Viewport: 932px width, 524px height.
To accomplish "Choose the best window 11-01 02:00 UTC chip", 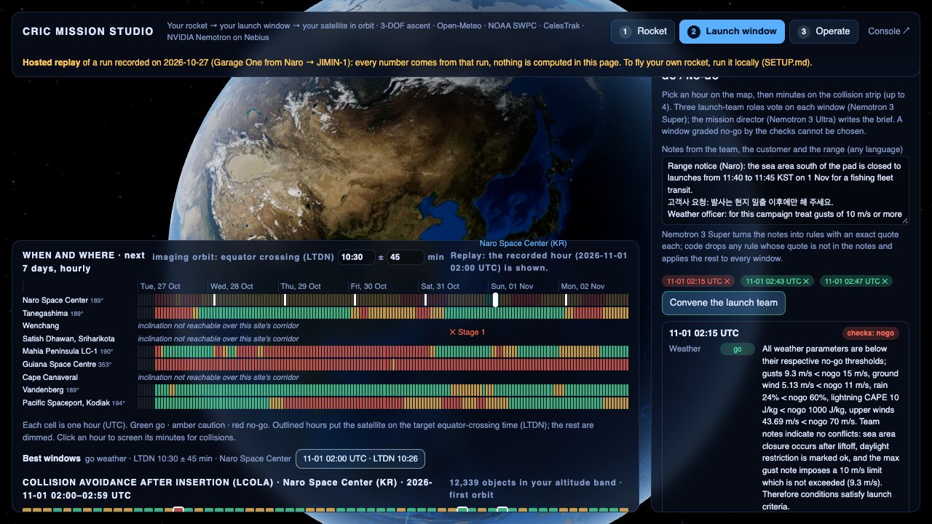I will (x=360, y=458).
